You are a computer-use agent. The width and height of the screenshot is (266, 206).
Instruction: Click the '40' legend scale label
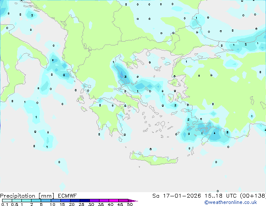(110, 204)
